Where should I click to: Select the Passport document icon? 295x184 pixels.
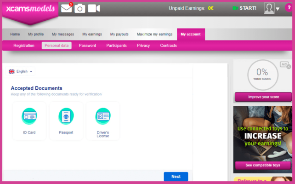[x=66, y=116]
